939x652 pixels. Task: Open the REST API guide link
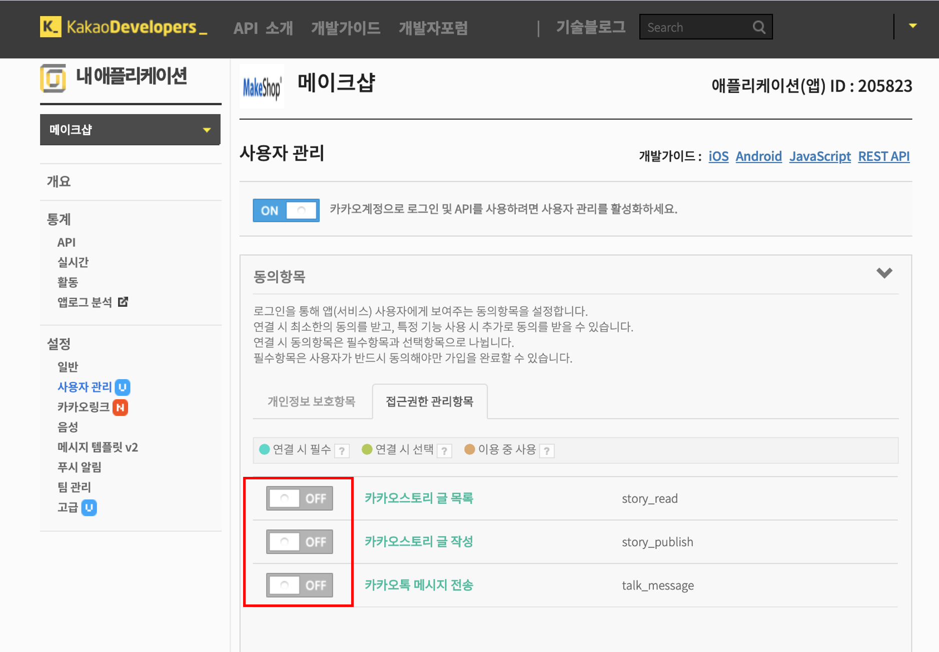884,156
